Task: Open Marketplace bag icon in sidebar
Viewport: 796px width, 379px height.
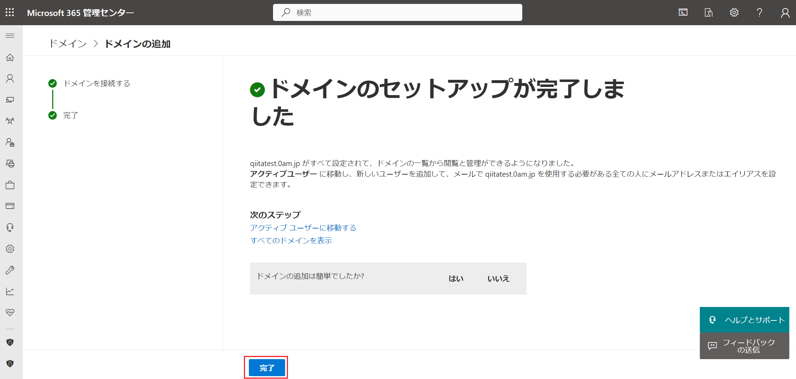Action: tap(10, 185)
